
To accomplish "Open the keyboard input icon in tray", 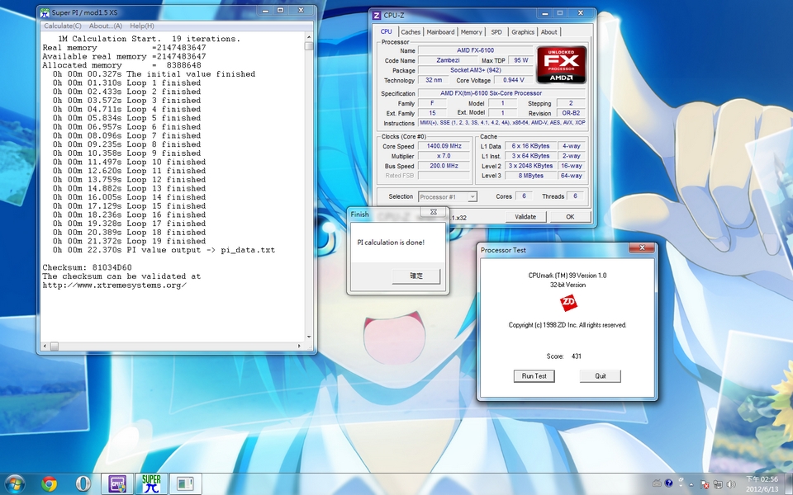I will 657,483.
